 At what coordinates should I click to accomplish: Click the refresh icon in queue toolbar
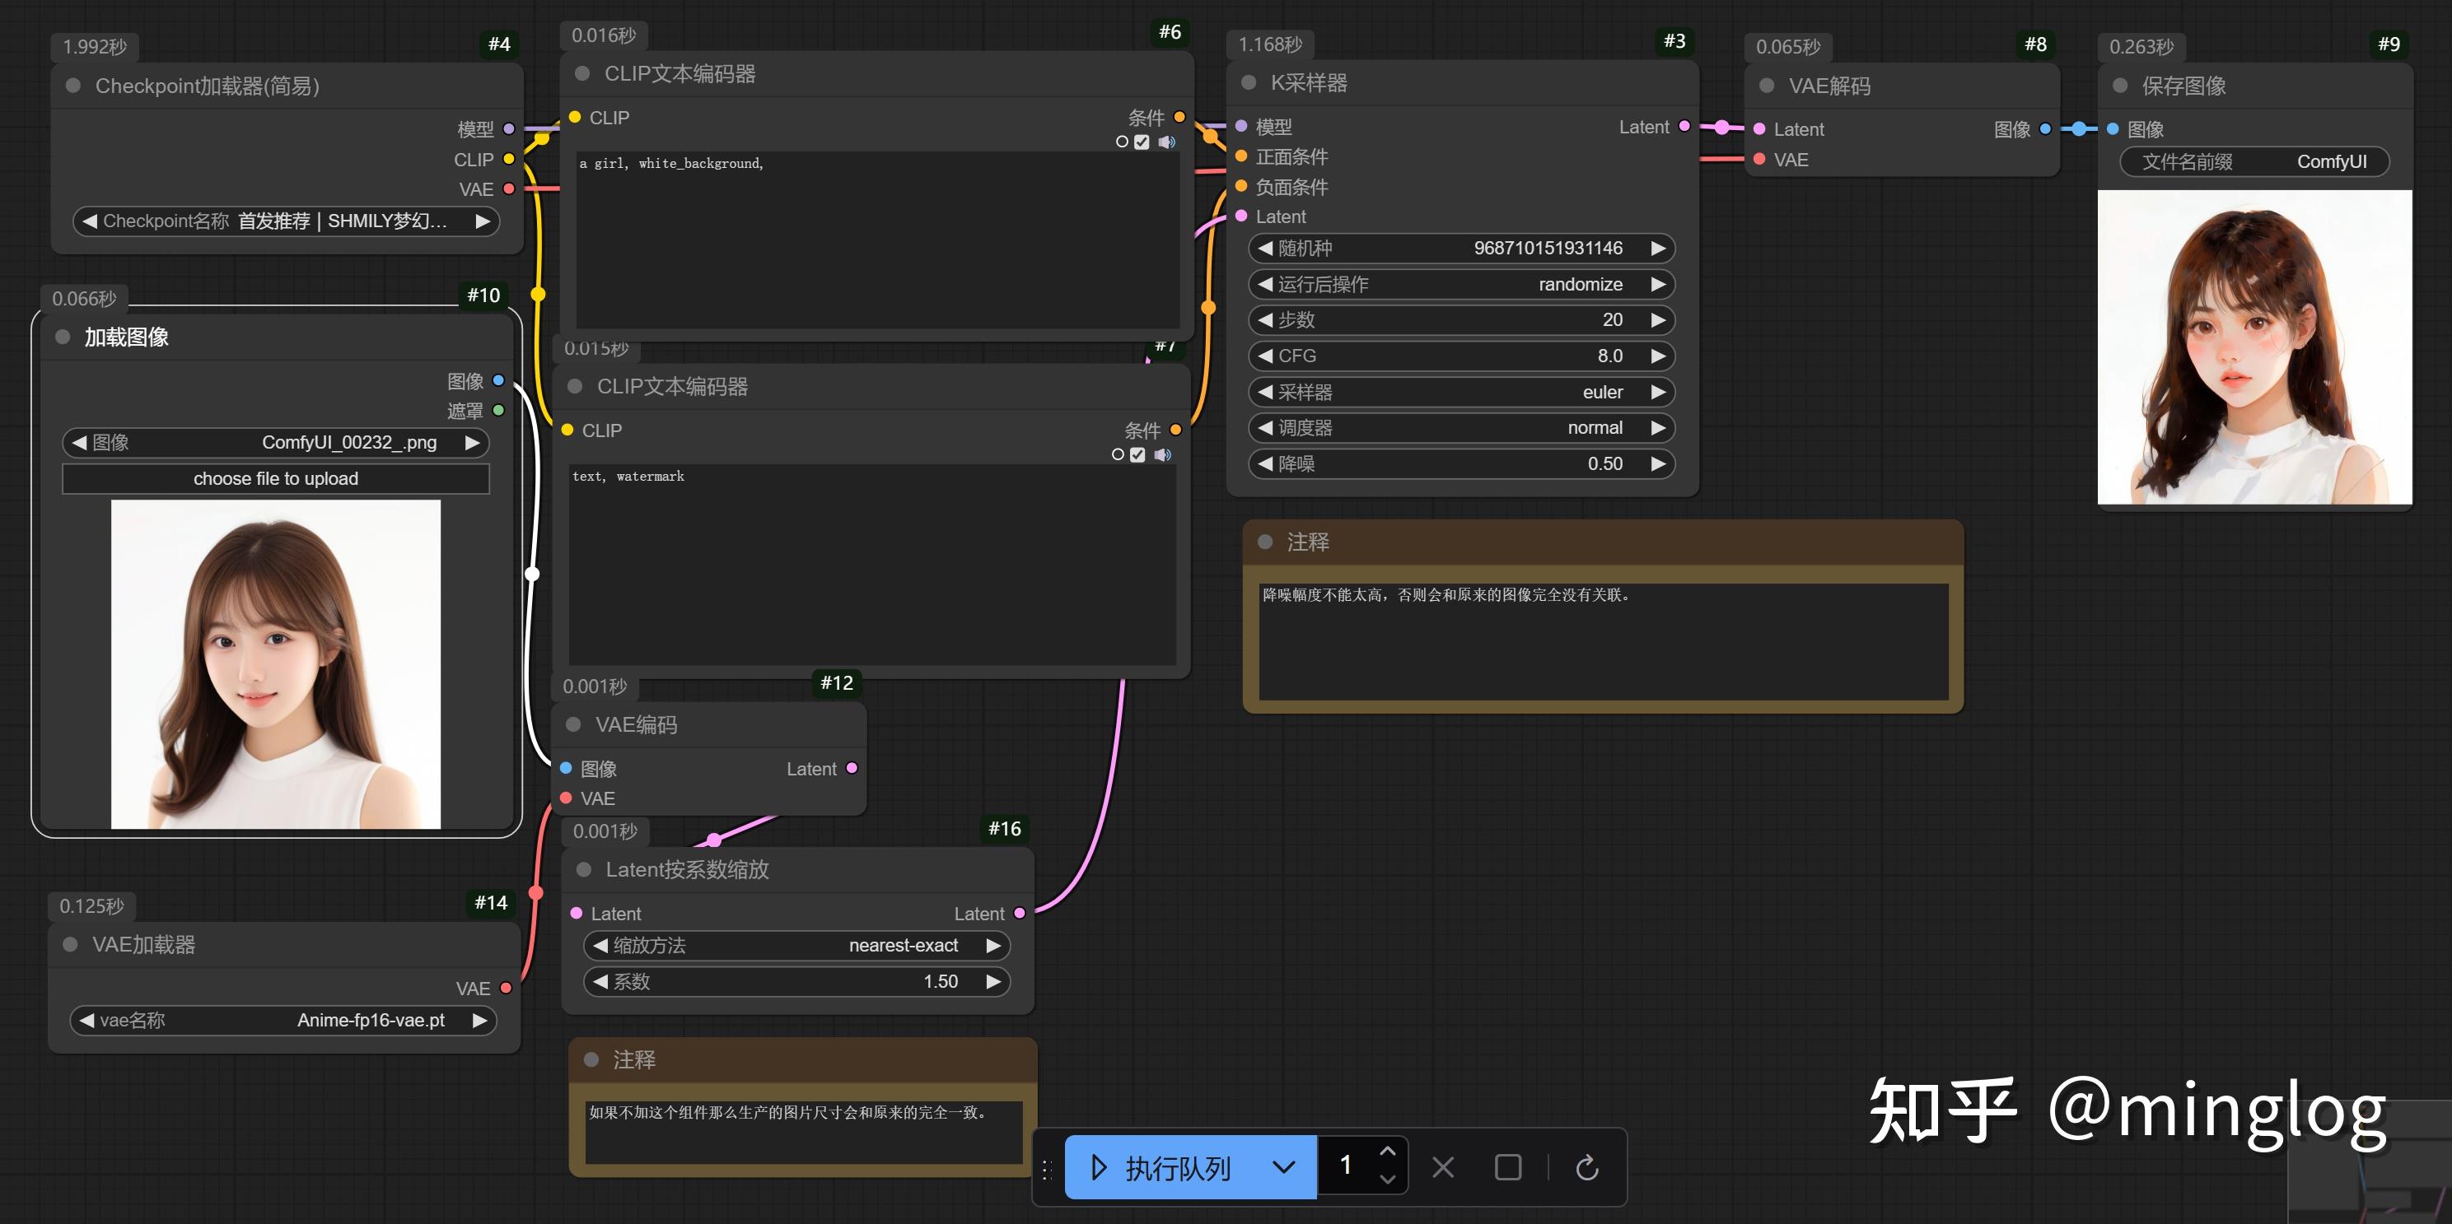point(1586,1167)
